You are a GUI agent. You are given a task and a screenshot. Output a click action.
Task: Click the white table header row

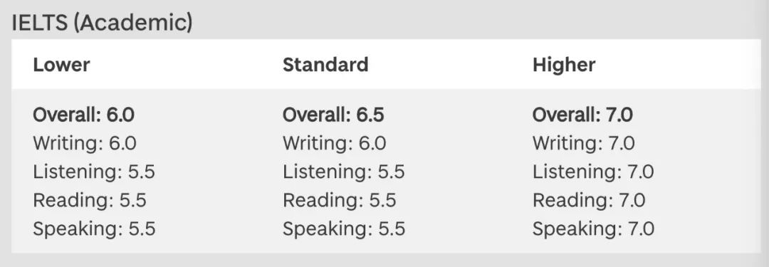tap(386, 64)
